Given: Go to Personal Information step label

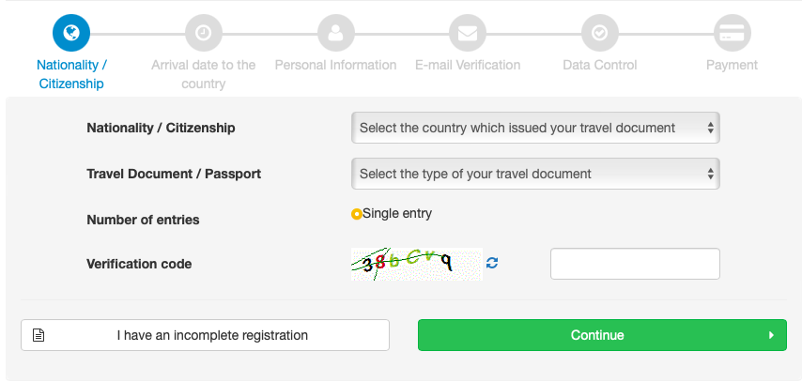Looking at the screenshot, I should point(335,65).
